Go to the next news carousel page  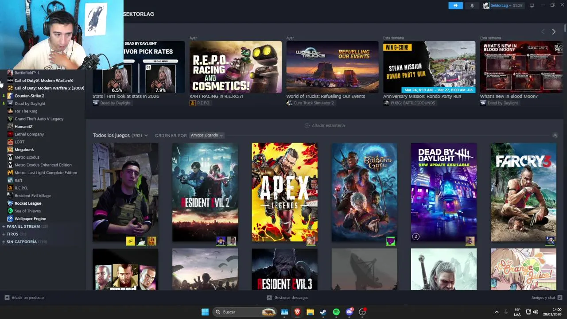pos(553,31)
